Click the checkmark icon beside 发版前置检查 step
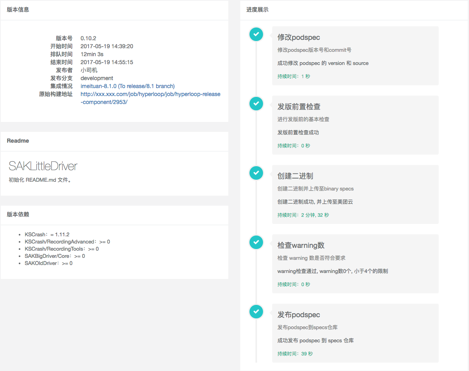This screenshot has height=371, width=469. (x=256, y=104)
